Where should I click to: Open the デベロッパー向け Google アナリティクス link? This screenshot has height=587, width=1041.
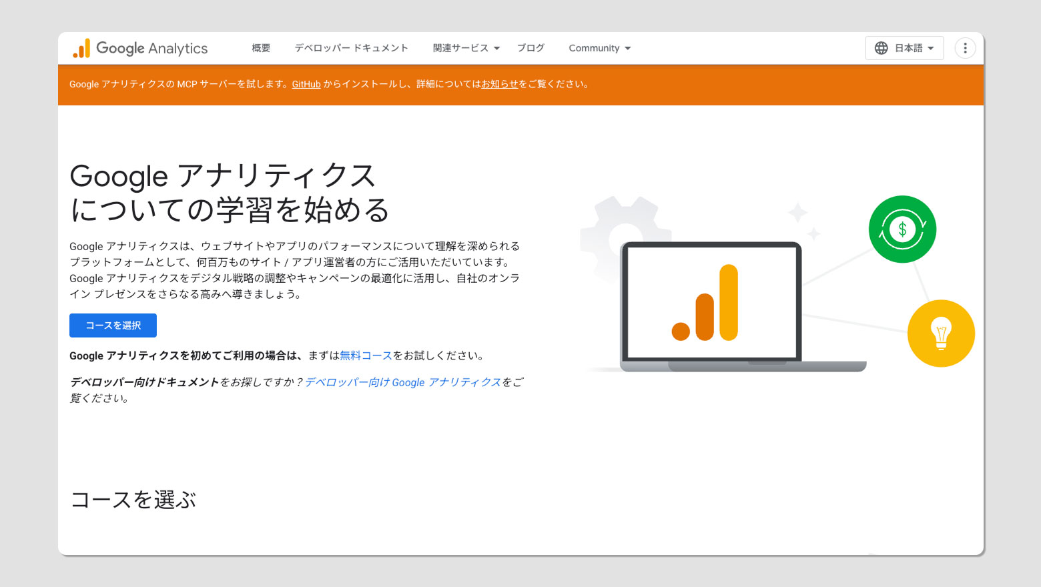click(x=403, y=382)
